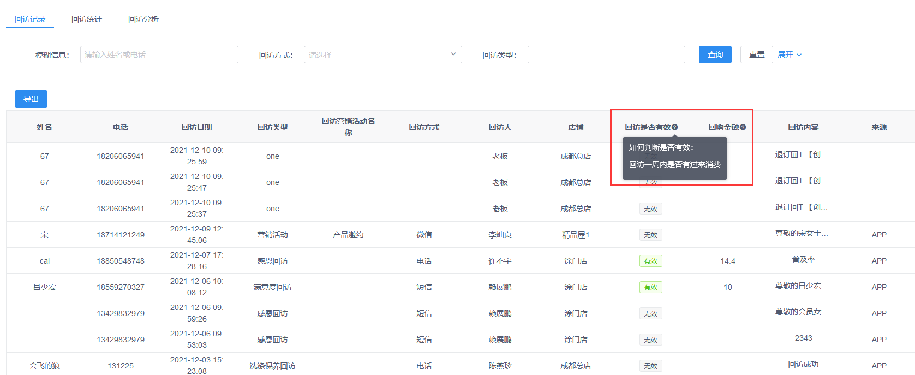Expand more filters via 展开

(x=790, y=55)
